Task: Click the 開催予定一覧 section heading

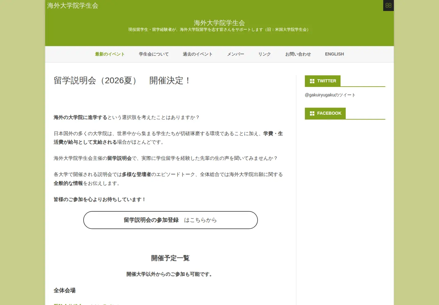Action: point(170,258)
